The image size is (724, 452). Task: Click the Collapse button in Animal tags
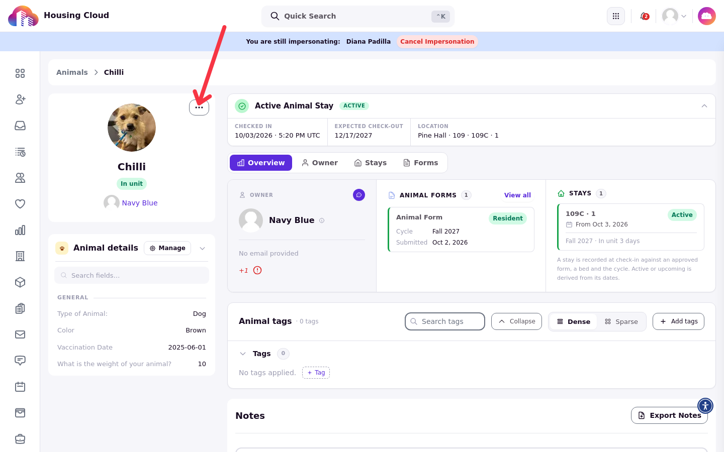click(x=516, y=321)
